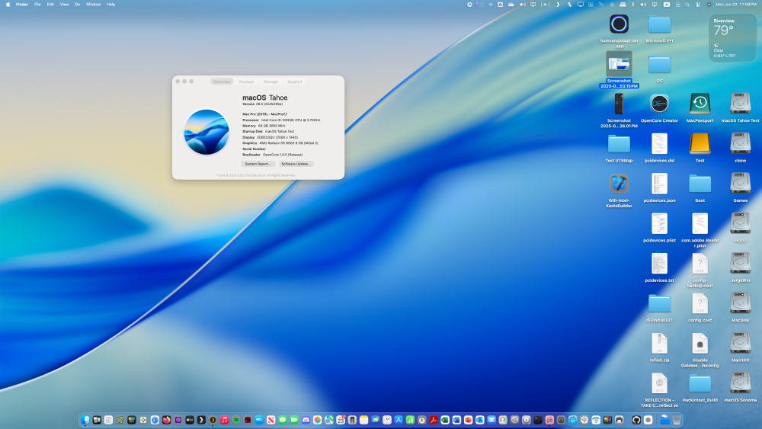Open Notes app in dock
762x429 pixels.
point(364,420)
